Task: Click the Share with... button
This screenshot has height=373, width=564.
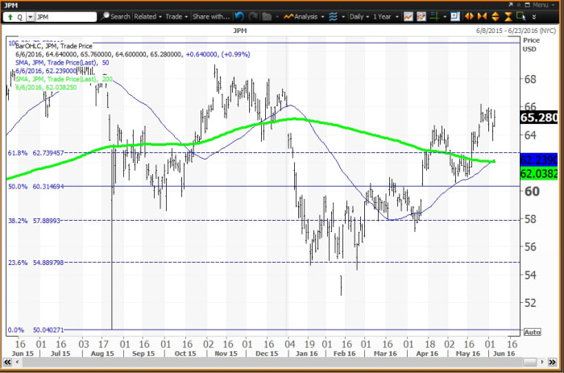Action: (x=212, y=16)
